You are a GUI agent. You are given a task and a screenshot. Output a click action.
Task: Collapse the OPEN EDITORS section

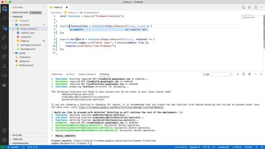(29, 12)
